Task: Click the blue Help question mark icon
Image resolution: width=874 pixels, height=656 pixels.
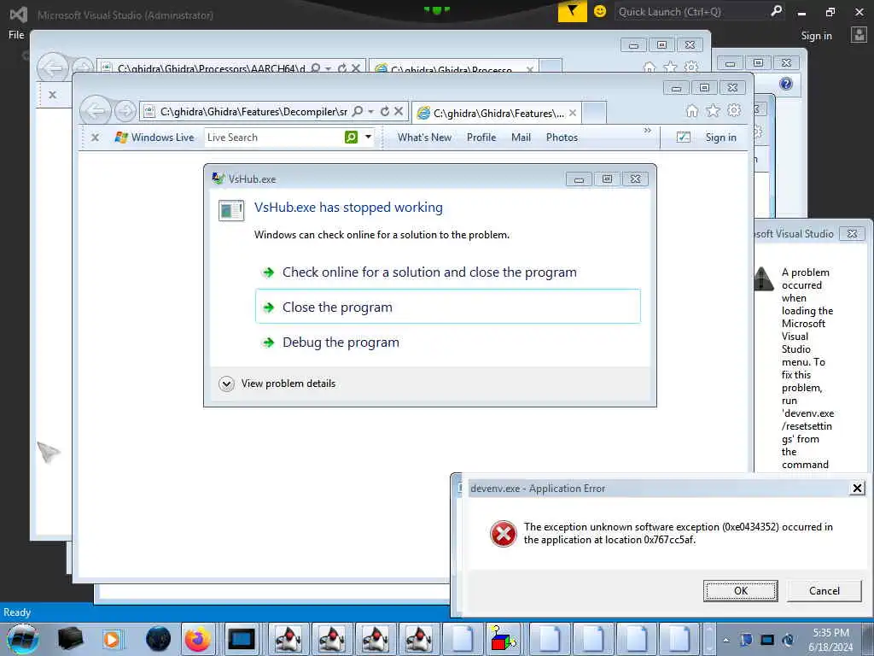Action: tap(786, 85)
